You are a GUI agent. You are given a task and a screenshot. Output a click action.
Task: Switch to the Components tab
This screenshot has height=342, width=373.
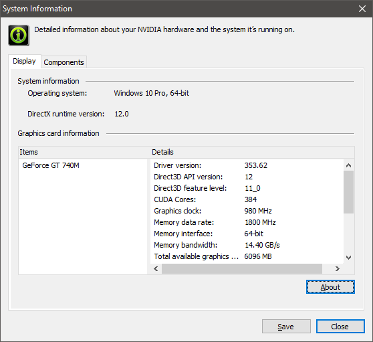pos(64,62)
